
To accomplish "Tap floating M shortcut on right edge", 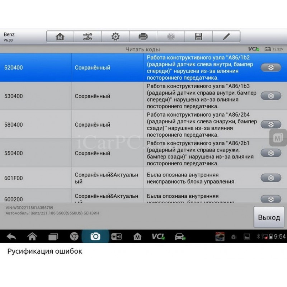I will pos(278,138).
